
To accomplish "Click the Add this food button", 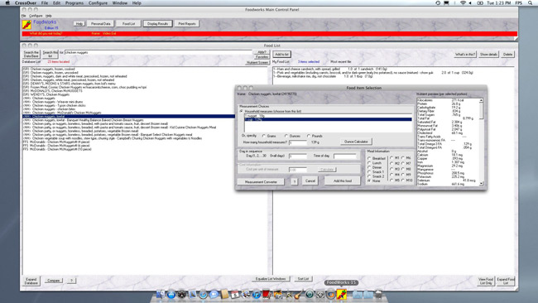I will click(x=343, y=180).
